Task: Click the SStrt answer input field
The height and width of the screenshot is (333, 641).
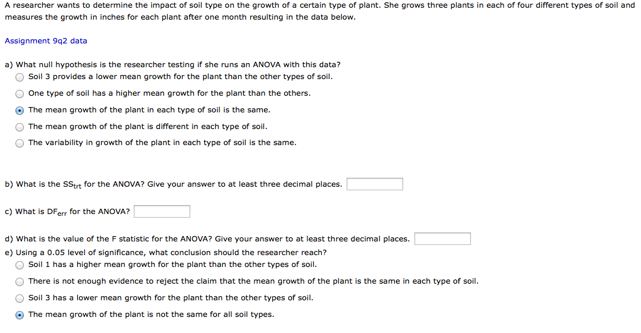Action: (x=375, y=184)
